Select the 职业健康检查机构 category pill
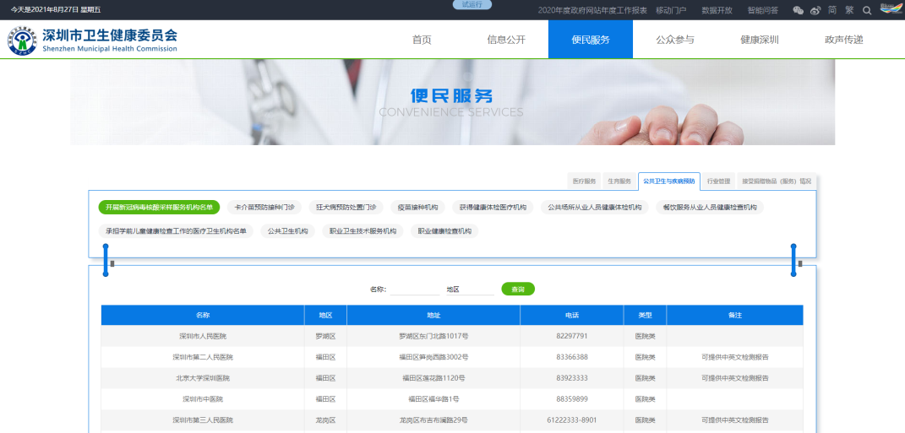 pos(444,230)
